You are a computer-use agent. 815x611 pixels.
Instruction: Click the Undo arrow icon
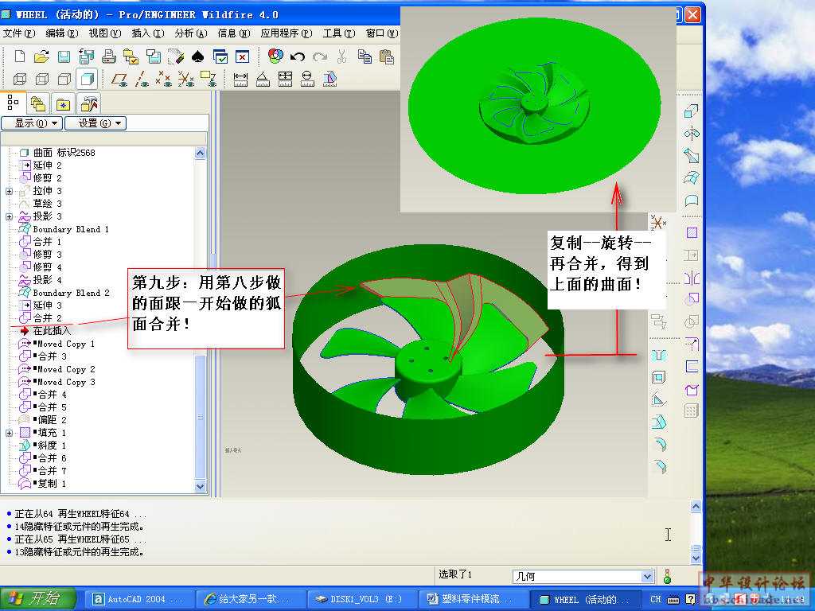[x=298, y=56]
